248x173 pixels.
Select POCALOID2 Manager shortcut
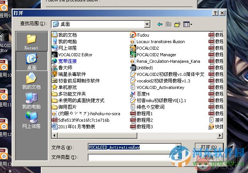click(x=153, y=55)
